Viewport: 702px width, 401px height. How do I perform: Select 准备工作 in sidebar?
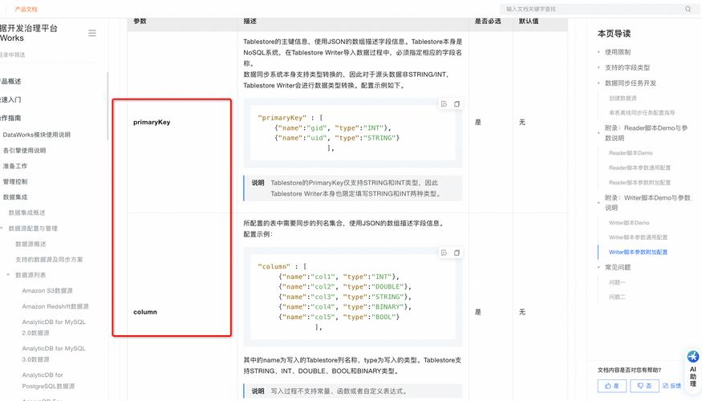click(x=15, y=166)
